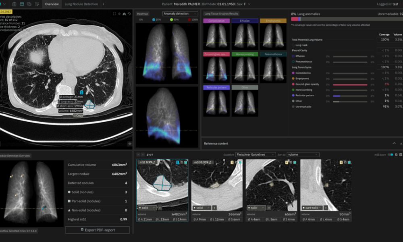
Task: Click the clipboard report icon in top toolbar
Action: pos(15,4)
